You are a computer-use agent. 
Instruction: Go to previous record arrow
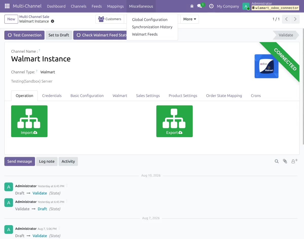coord(286,19)
